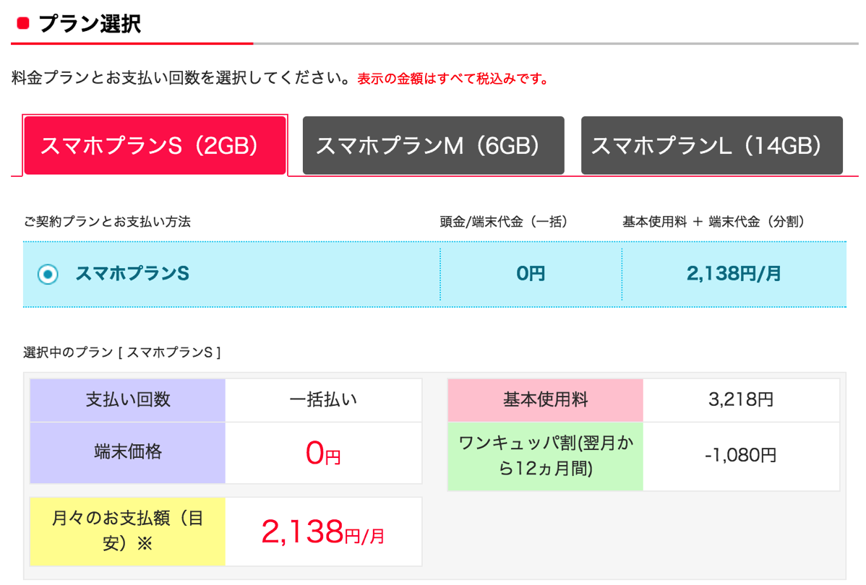Click the 3,218円 basic fee value
The height and width of the screenshot is (585, 866).
[741, 400]
